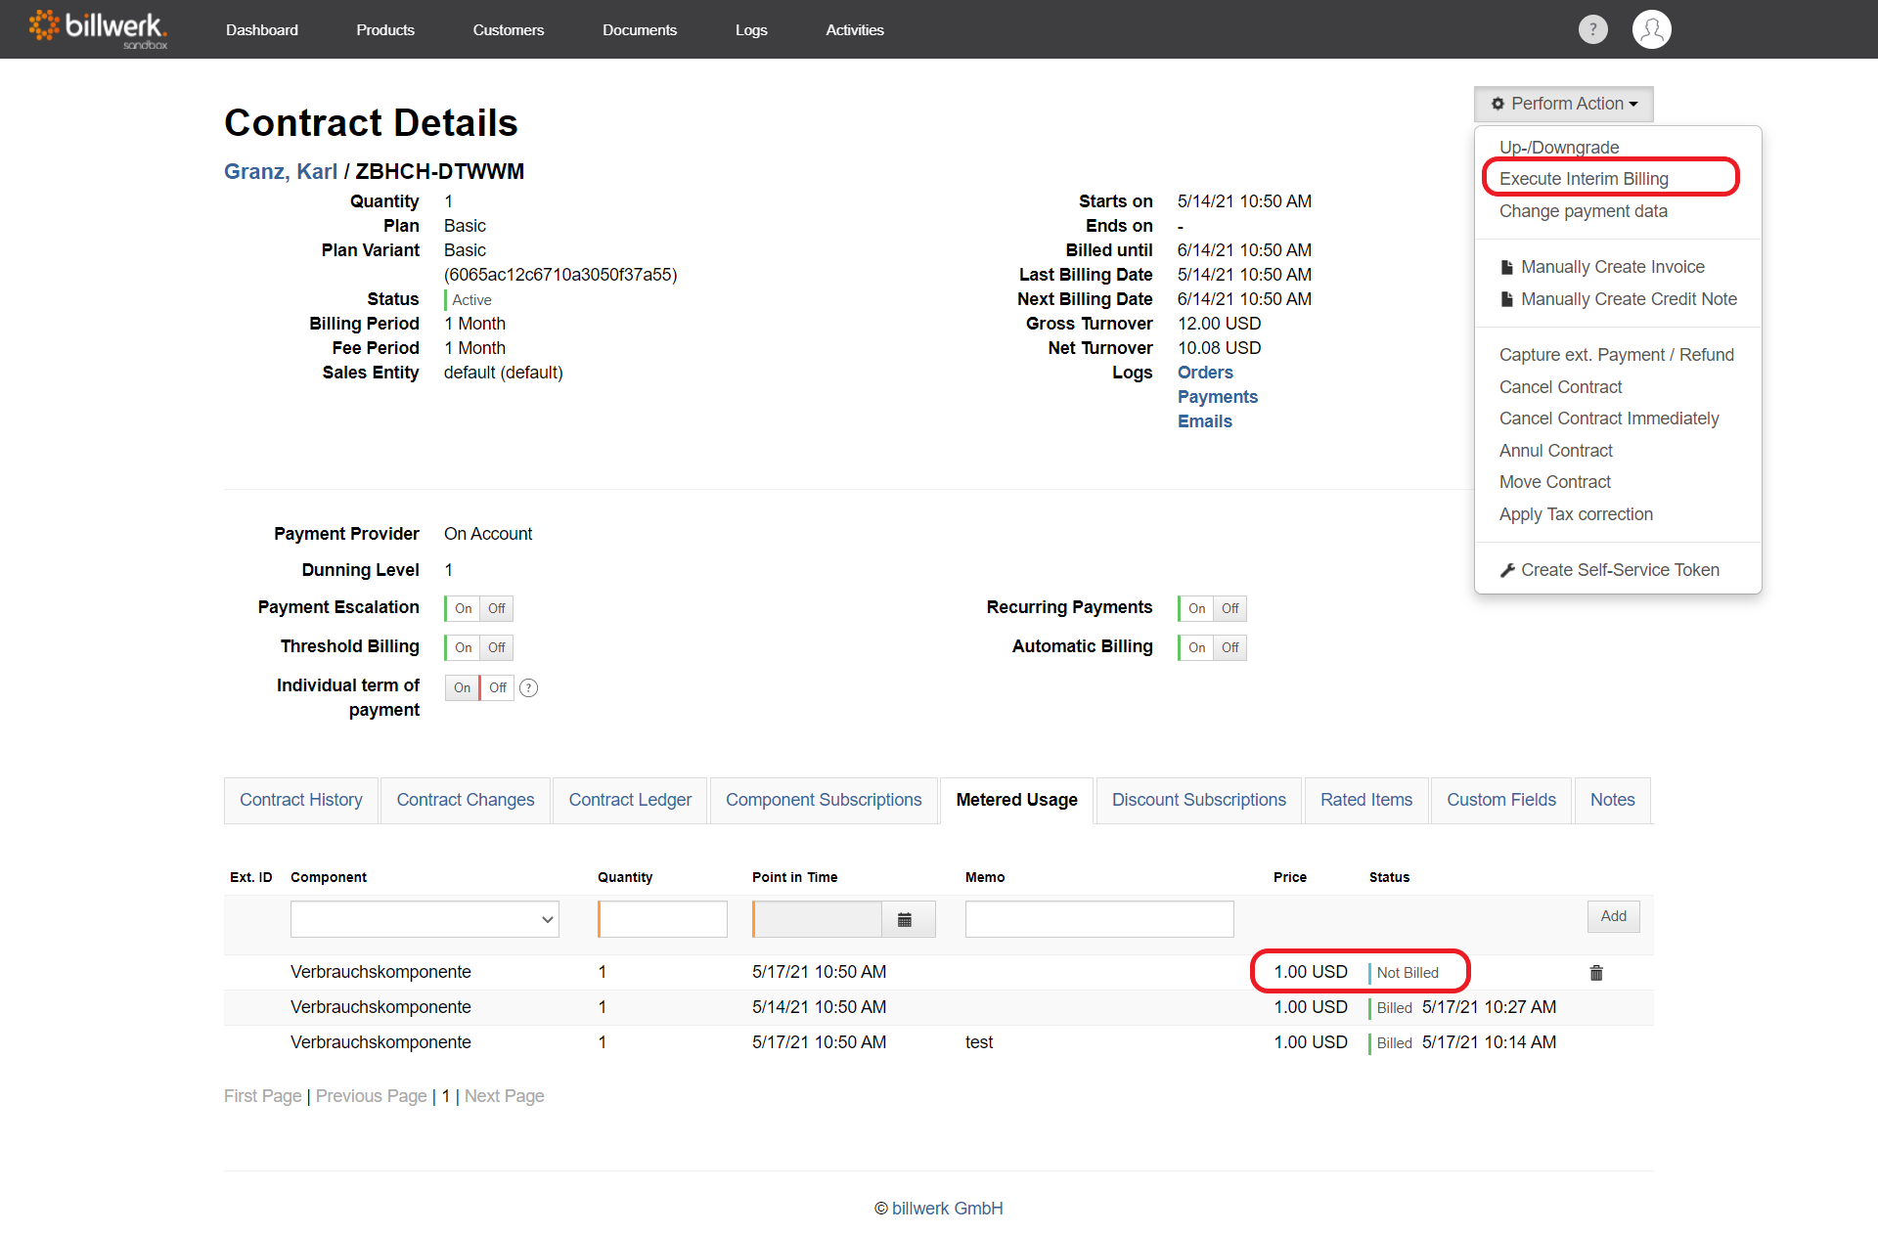Select Up-/Downgrade from action menu
Image resolution: width=1878 pixels, height=1234 pixels.
pos(1559,148)
